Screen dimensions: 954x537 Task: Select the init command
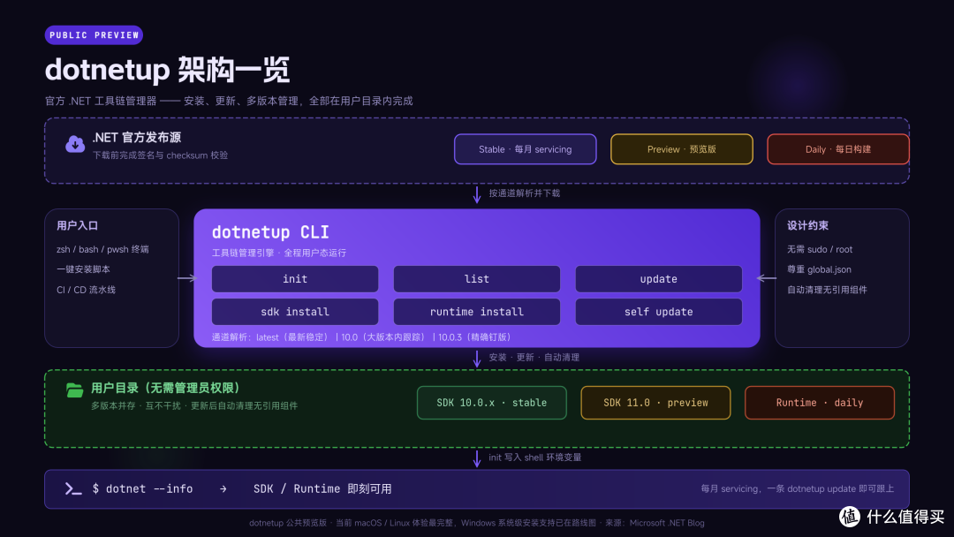click(x=295, y=278)
